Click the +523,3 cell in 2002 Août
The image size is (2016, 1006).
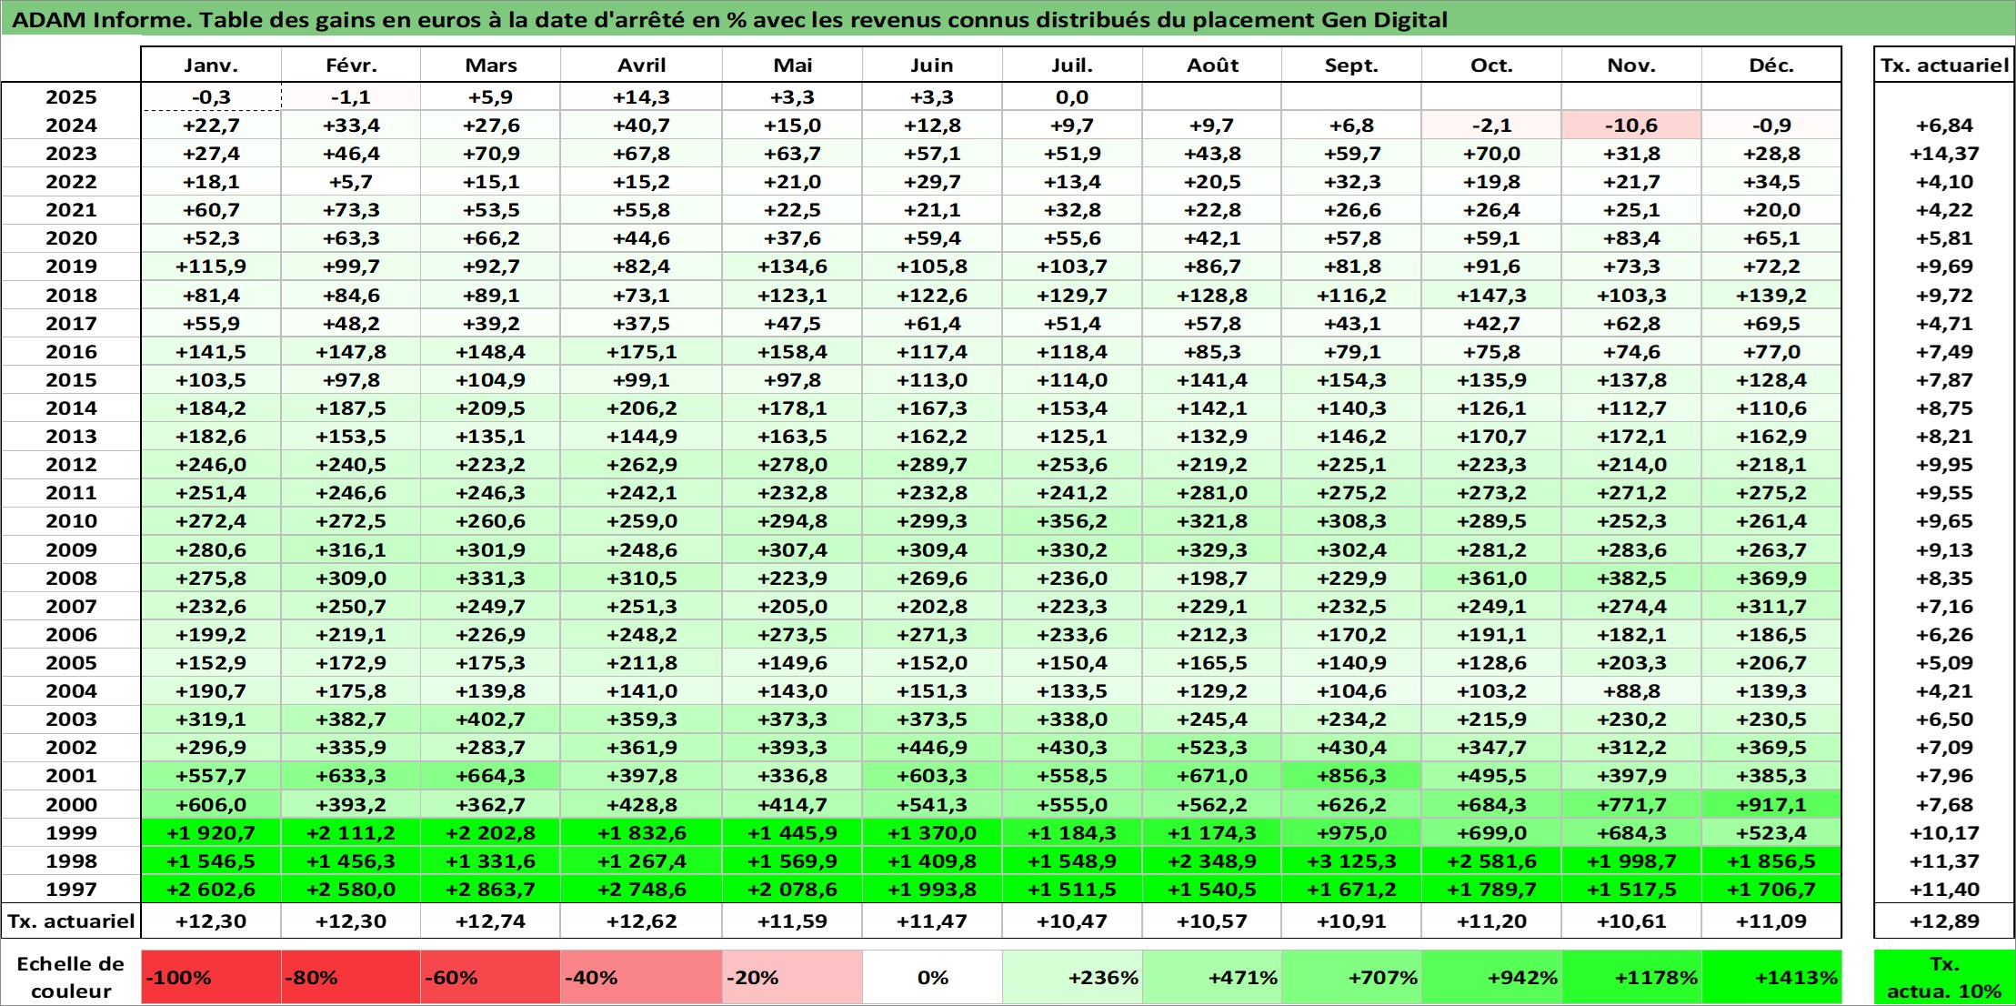tap(1212, 747)
